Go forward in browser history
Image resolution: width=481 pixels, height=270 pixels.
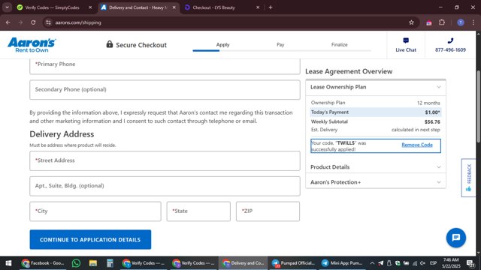click(x=20, y=22)
